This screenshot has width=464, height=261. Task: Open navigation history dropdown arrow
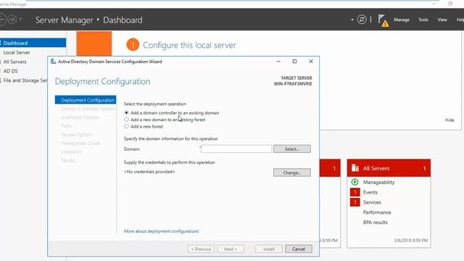[20, 20]
